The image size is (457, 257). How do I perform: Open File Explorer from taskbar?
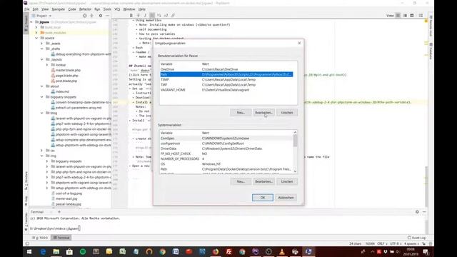coord(56,252)
